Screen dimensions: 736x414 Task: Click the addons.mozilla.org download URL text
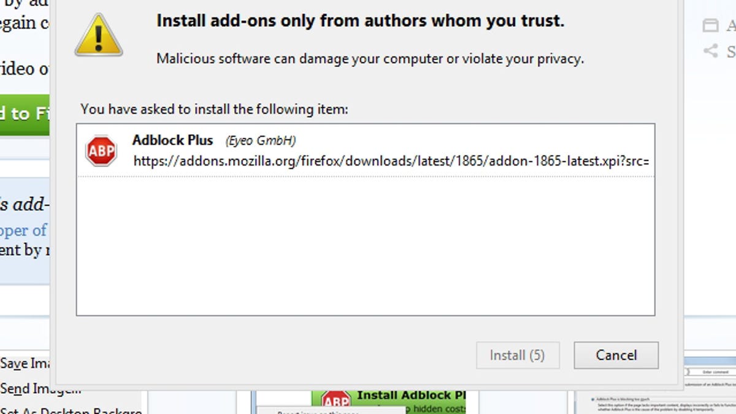pos(391,161)
